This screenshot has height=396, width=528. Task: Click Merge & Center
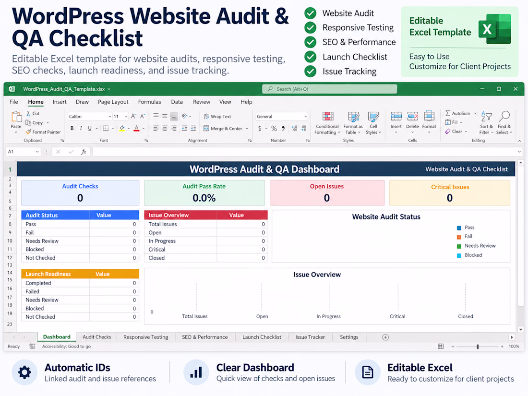click(223, 128)
